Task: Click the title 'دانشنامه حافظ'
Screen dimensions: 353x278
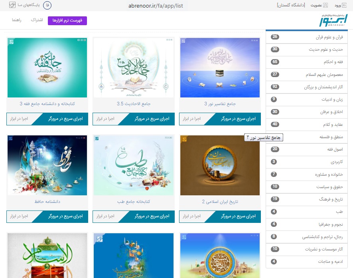Action: click(x=47, y=202)
